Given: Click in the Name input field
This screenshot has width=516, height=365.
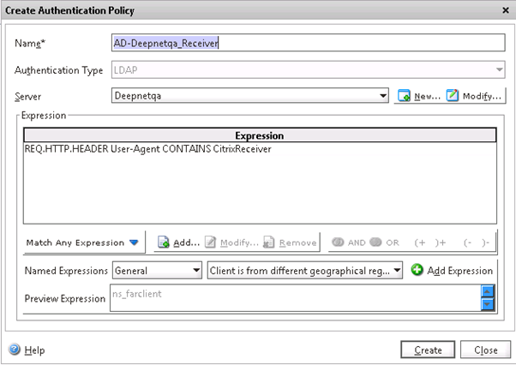Looking at the screenshot, I should tap(309, 42).
